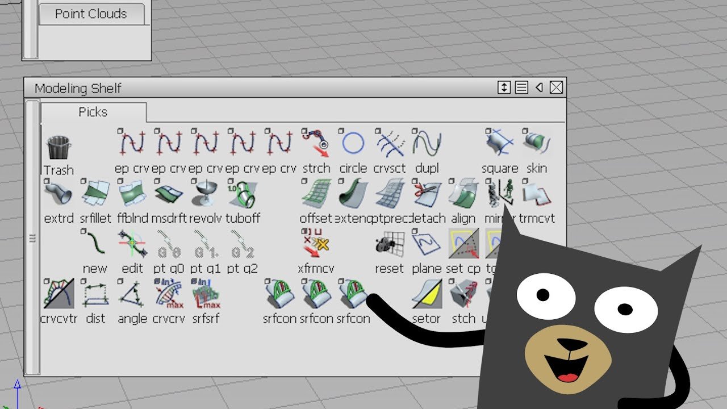The height and width of the screenshot is (409, 727).
Task: Click the shelf's left grip handle
Action: point(32,239)
